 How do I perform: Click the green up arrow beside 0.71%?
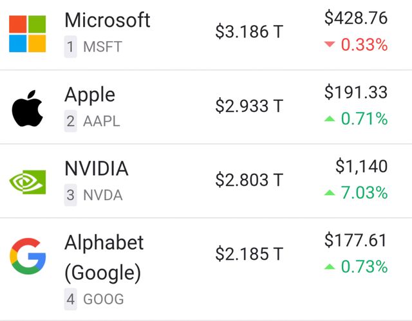[x=330, y=119]
